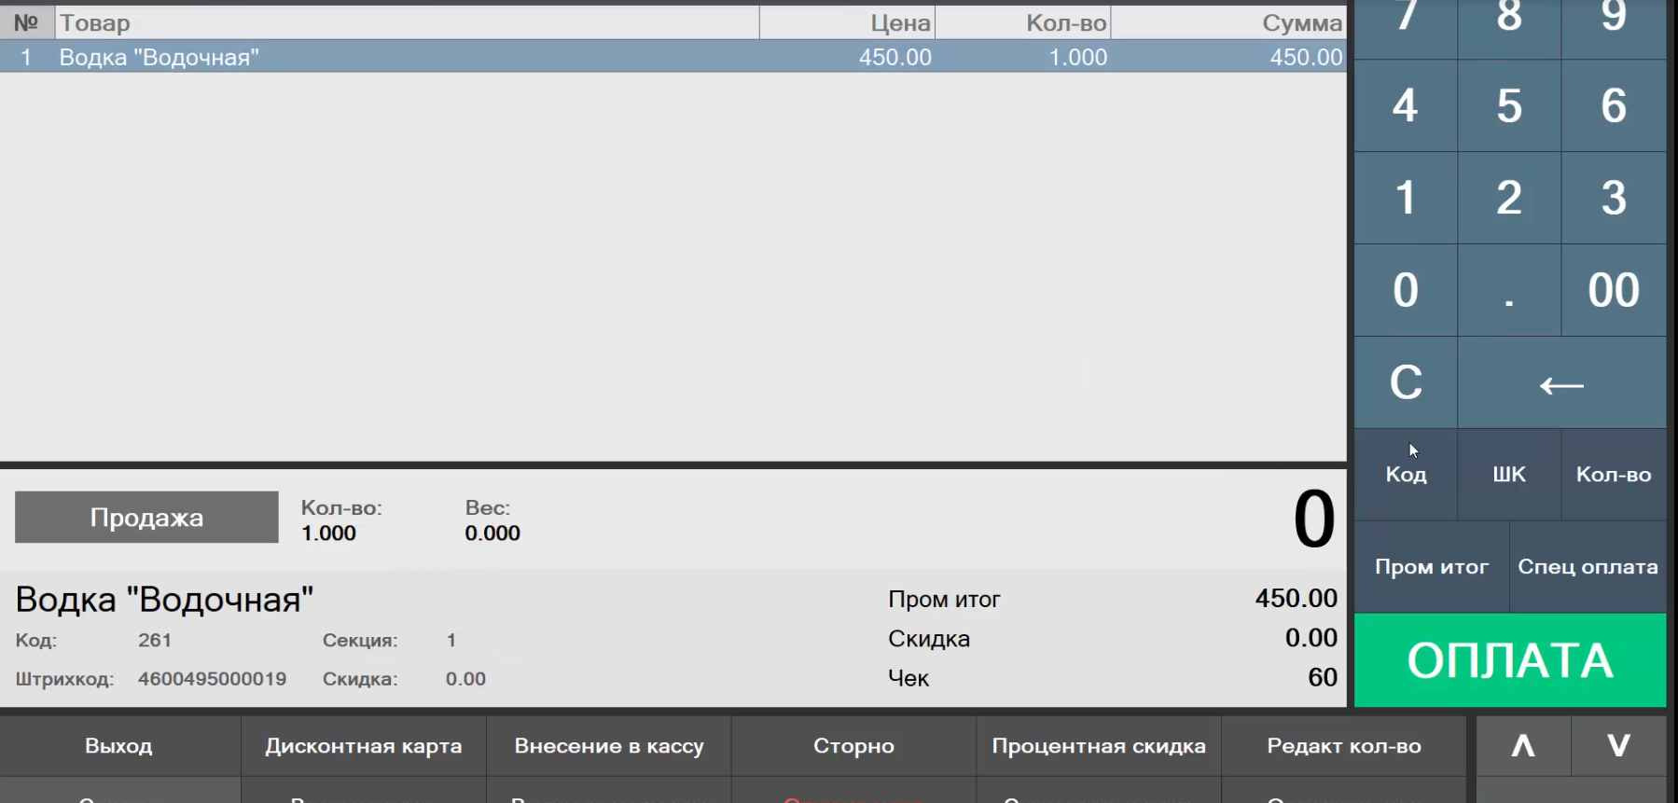Apply Процентная скидка percentage discount
The height and width of the screenshot is (803, 1678).
[1098, 746]
